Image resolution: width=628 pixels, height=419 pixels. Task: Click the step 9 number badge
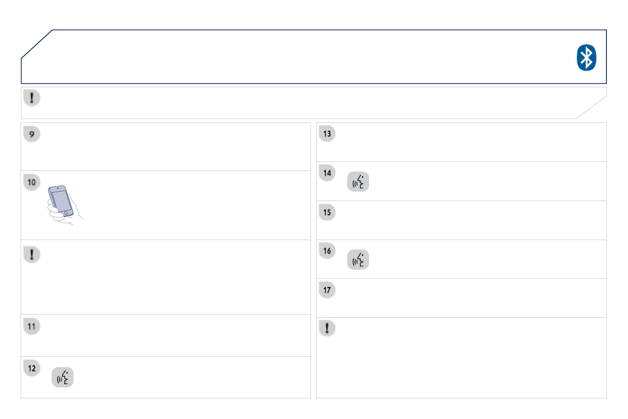[x=32, y=134]
